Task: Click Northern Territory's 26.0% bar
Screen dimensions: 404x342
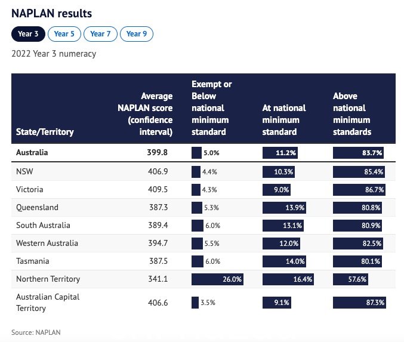Action: pos(217,279)
